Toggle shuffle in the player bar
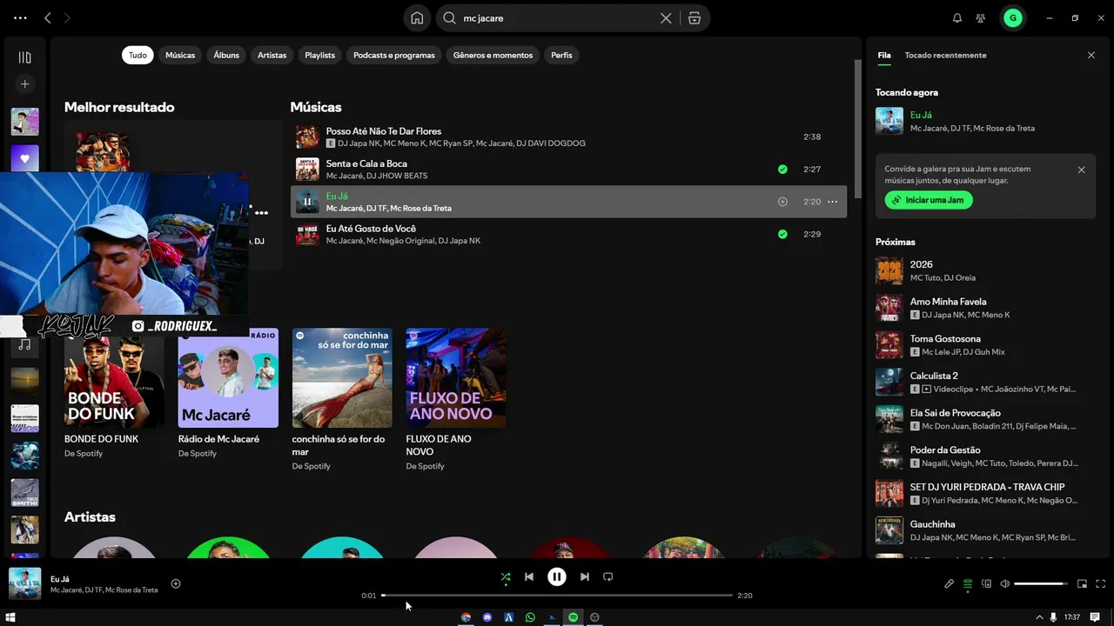The height and width of the screenshot is (626, 1114). click(x=506, y=576)
